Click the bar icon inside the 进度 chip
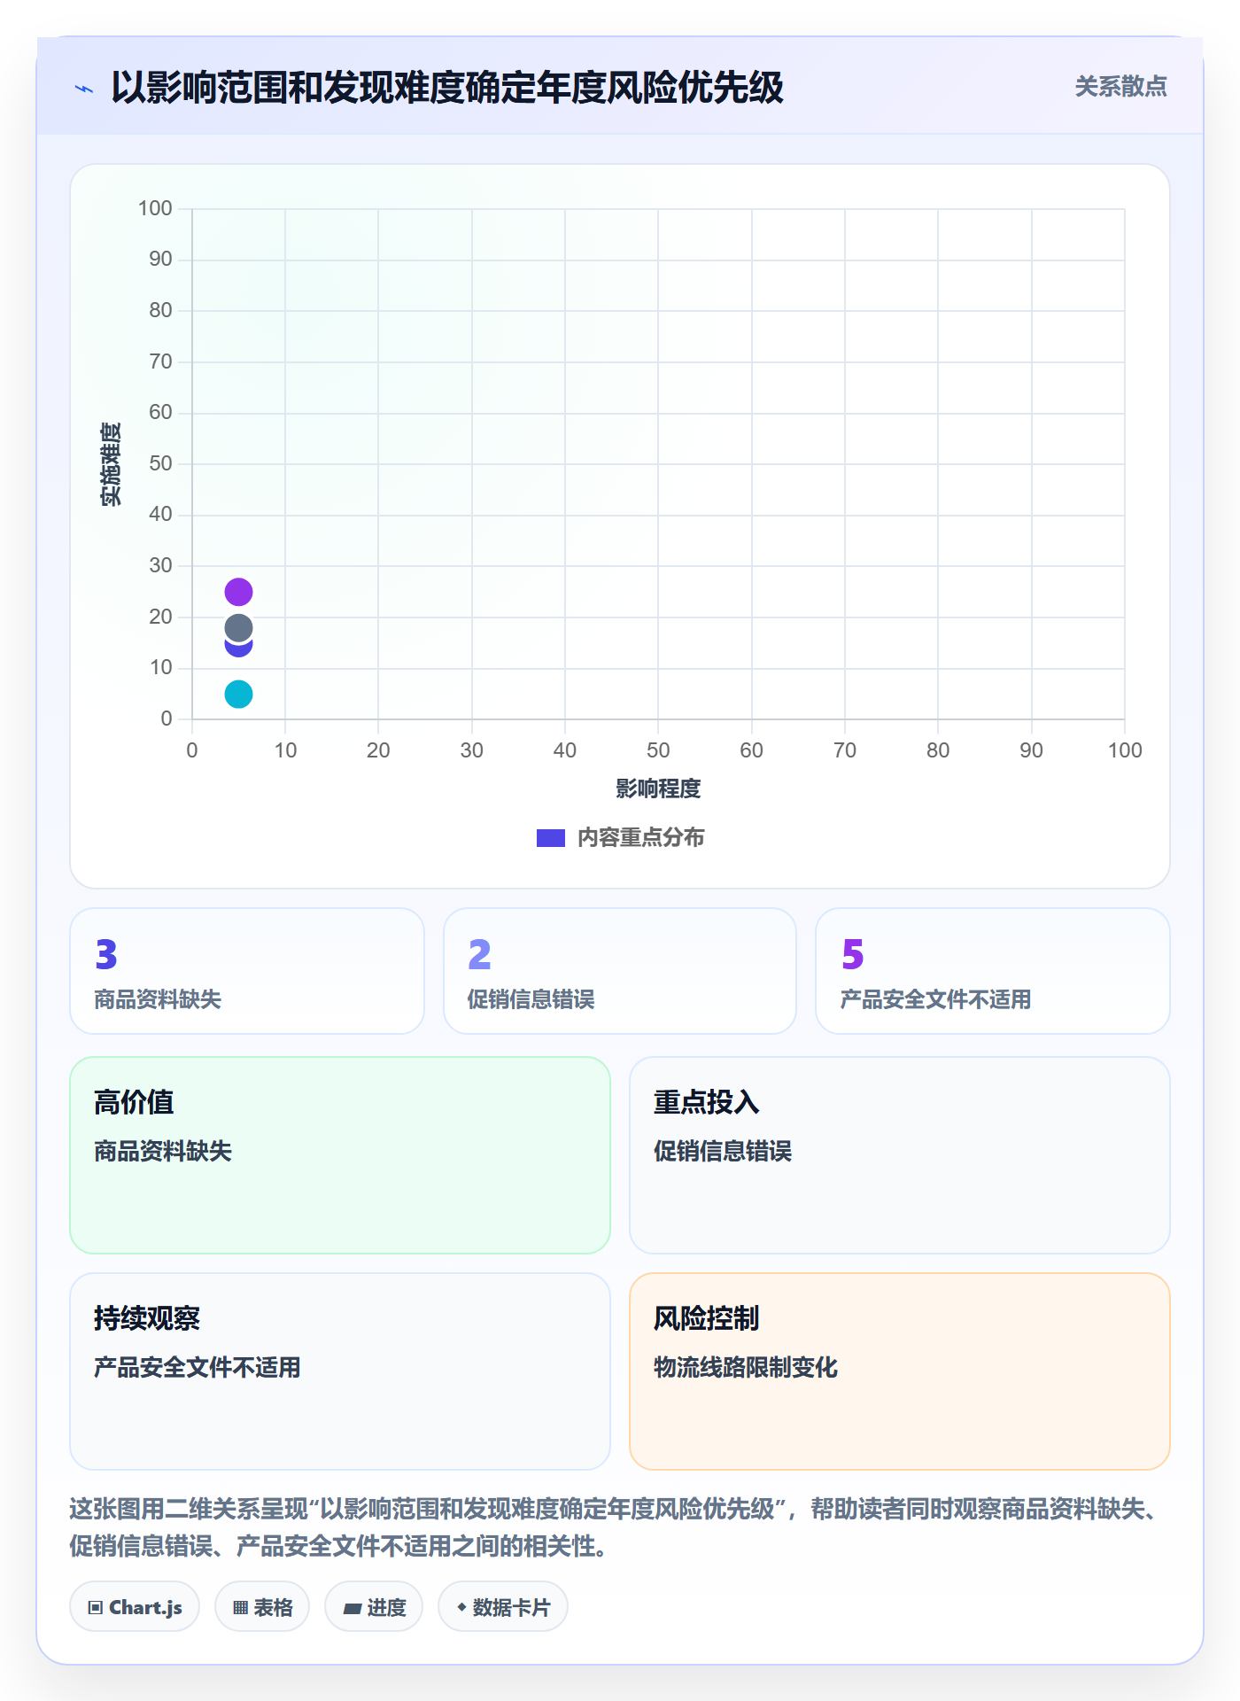Image resolution: width=1240 pixels, height=1701 pixels. [x=353, y=1609]
